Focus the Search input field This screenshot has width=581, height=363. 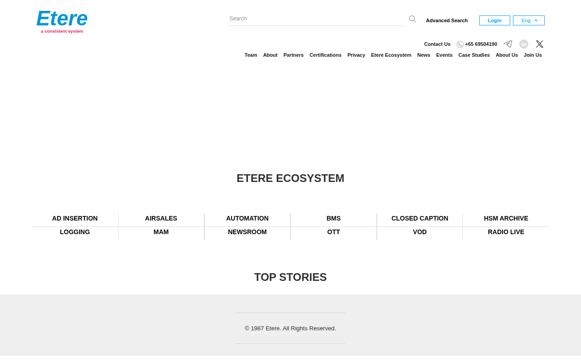(x=317, y=19)
